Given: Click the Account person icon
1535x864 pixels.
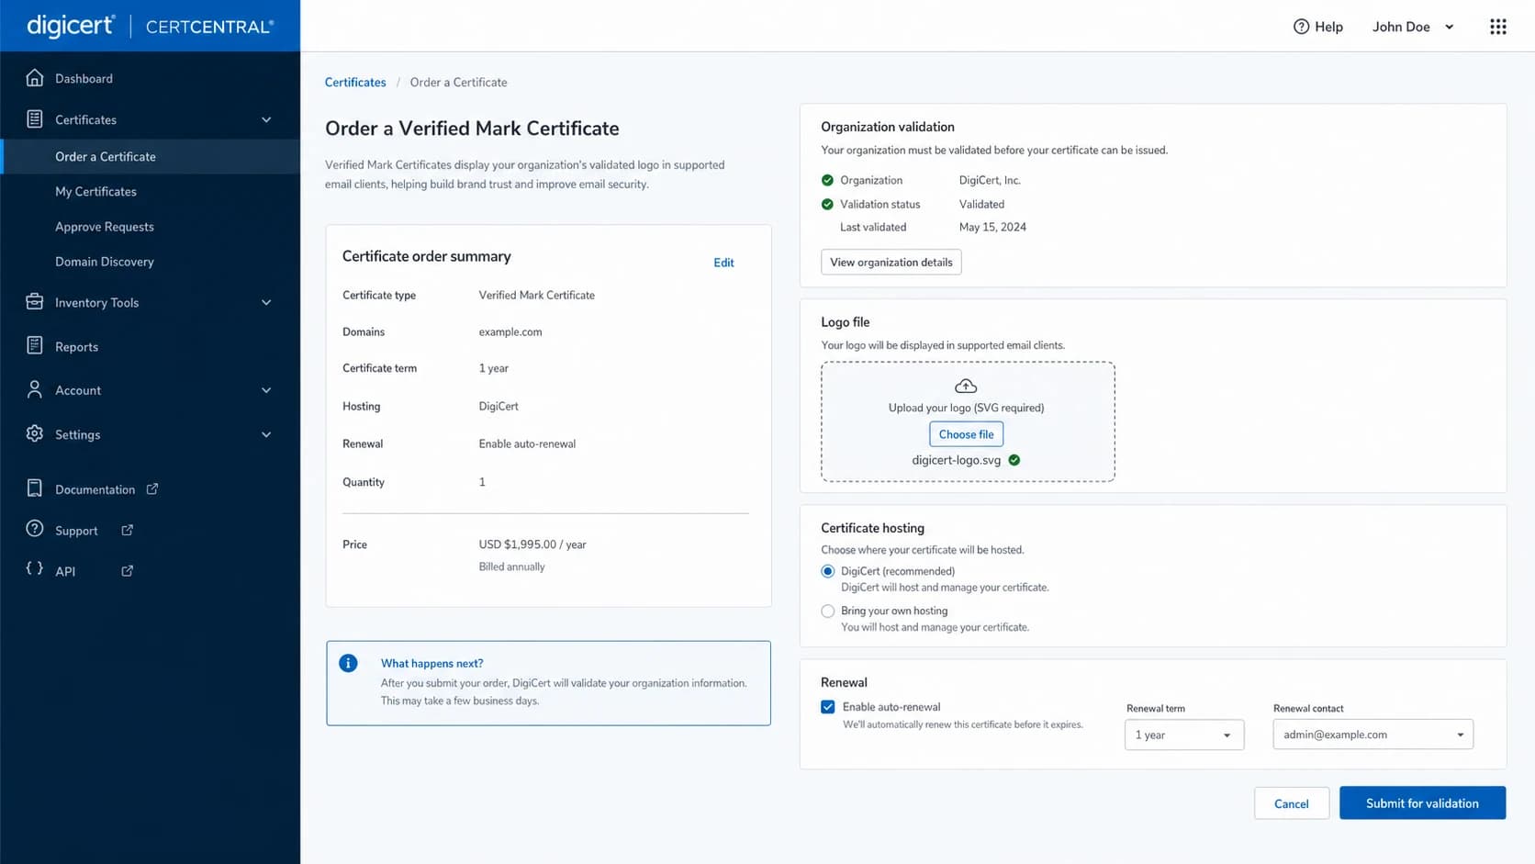Looking at the screenshot, I should [x=35, y=390].
